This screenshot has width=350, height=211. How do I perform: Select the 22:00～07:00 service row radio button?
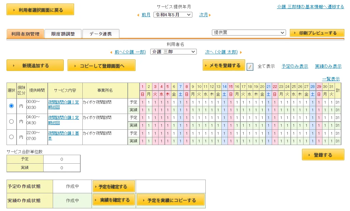11,137
